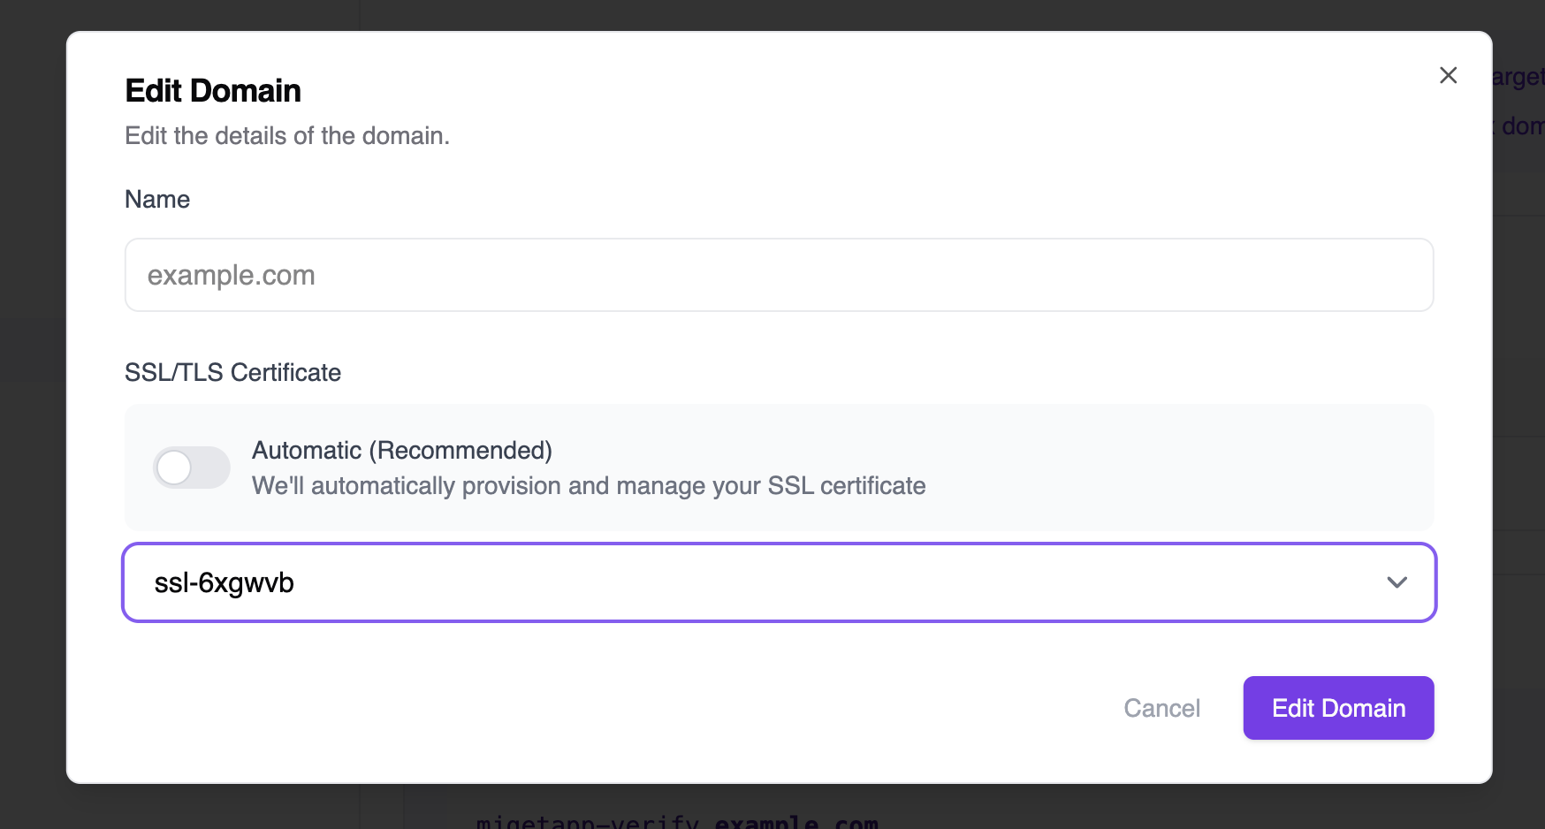Click the partially hidden "arget" link behind dialog

click(1518, 78)
